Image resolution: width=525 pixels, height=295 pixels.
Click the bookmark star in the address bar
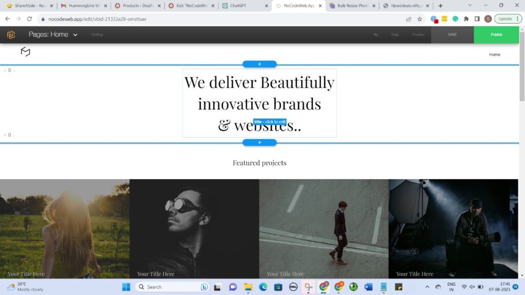click(420, 18)
